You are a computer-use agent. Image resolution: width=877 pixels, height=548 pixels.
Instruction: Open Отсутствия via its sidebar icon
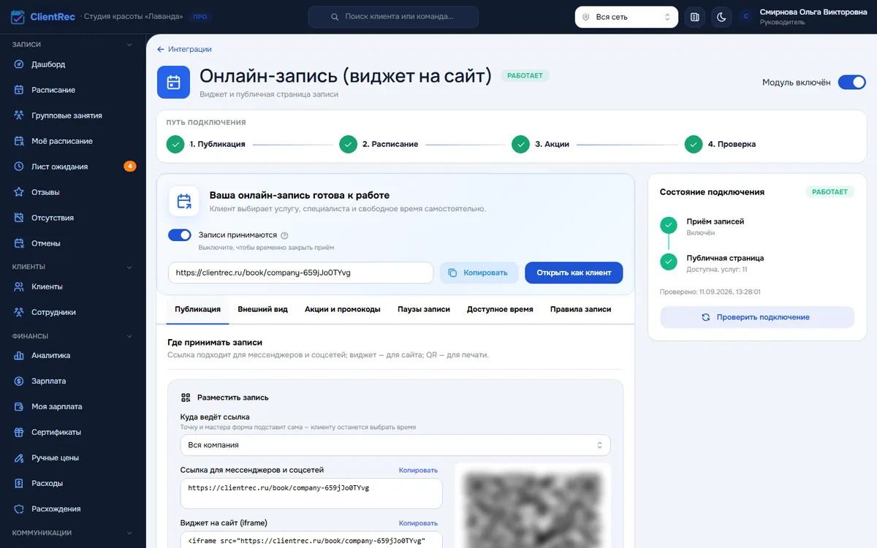pyautogui.click(x=19, y=218)
